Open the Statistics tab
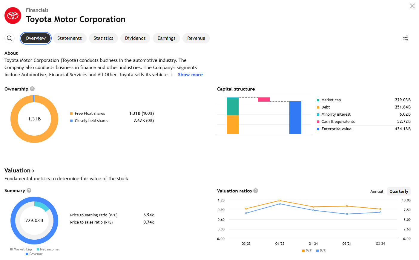Screen dimensions: 419x260 103,38
